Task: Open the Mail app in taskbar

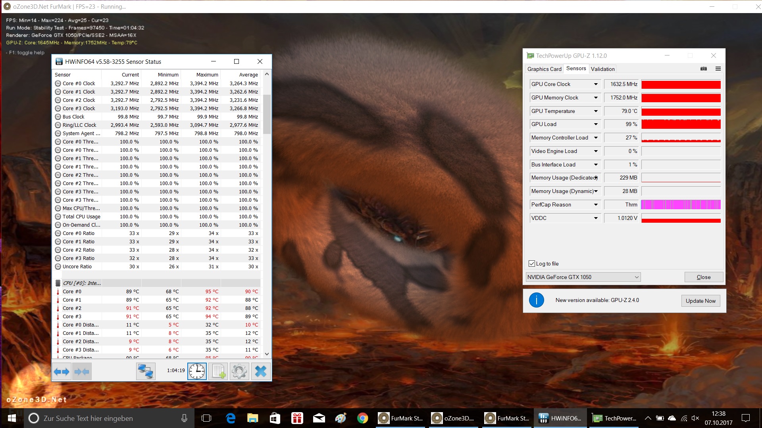Action: [319, 418]
